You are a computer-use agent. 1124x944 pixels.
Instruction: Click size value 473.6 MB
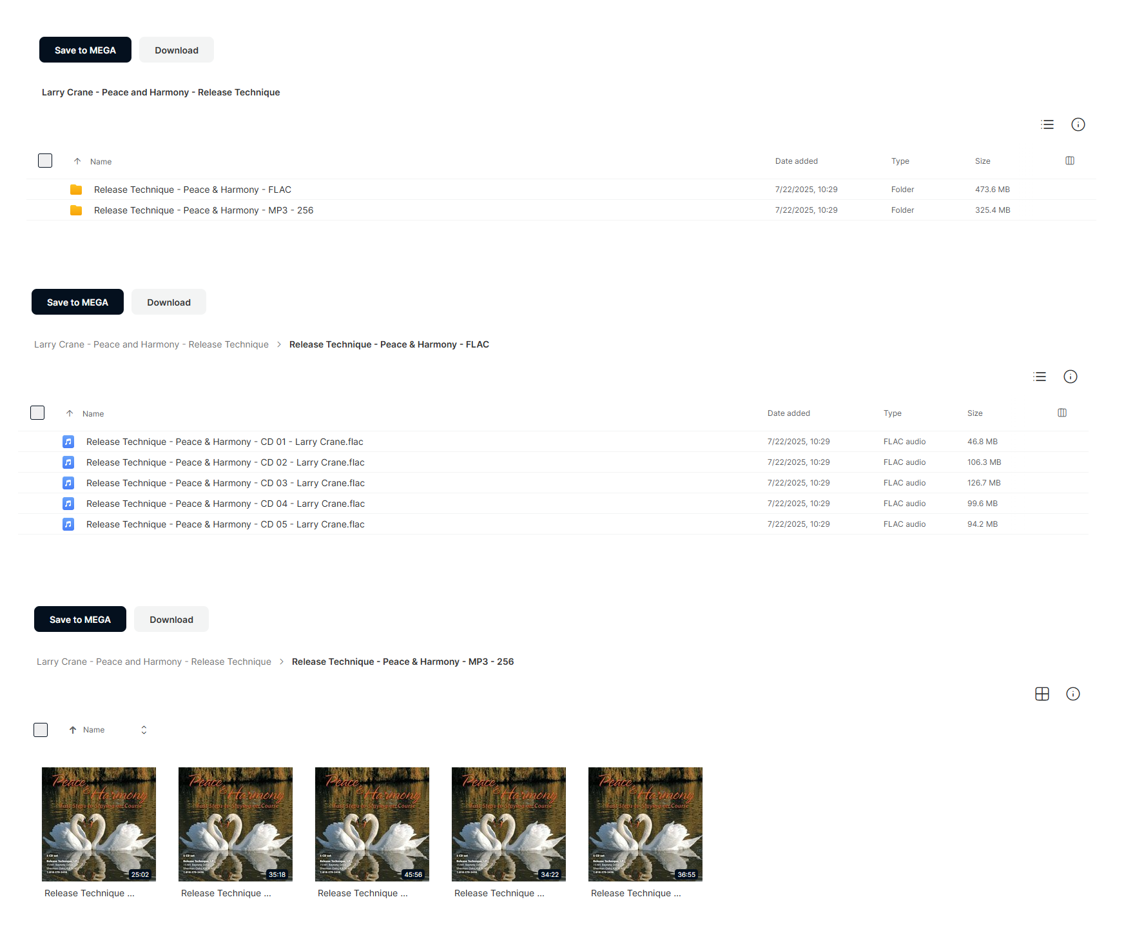point(993,190)
